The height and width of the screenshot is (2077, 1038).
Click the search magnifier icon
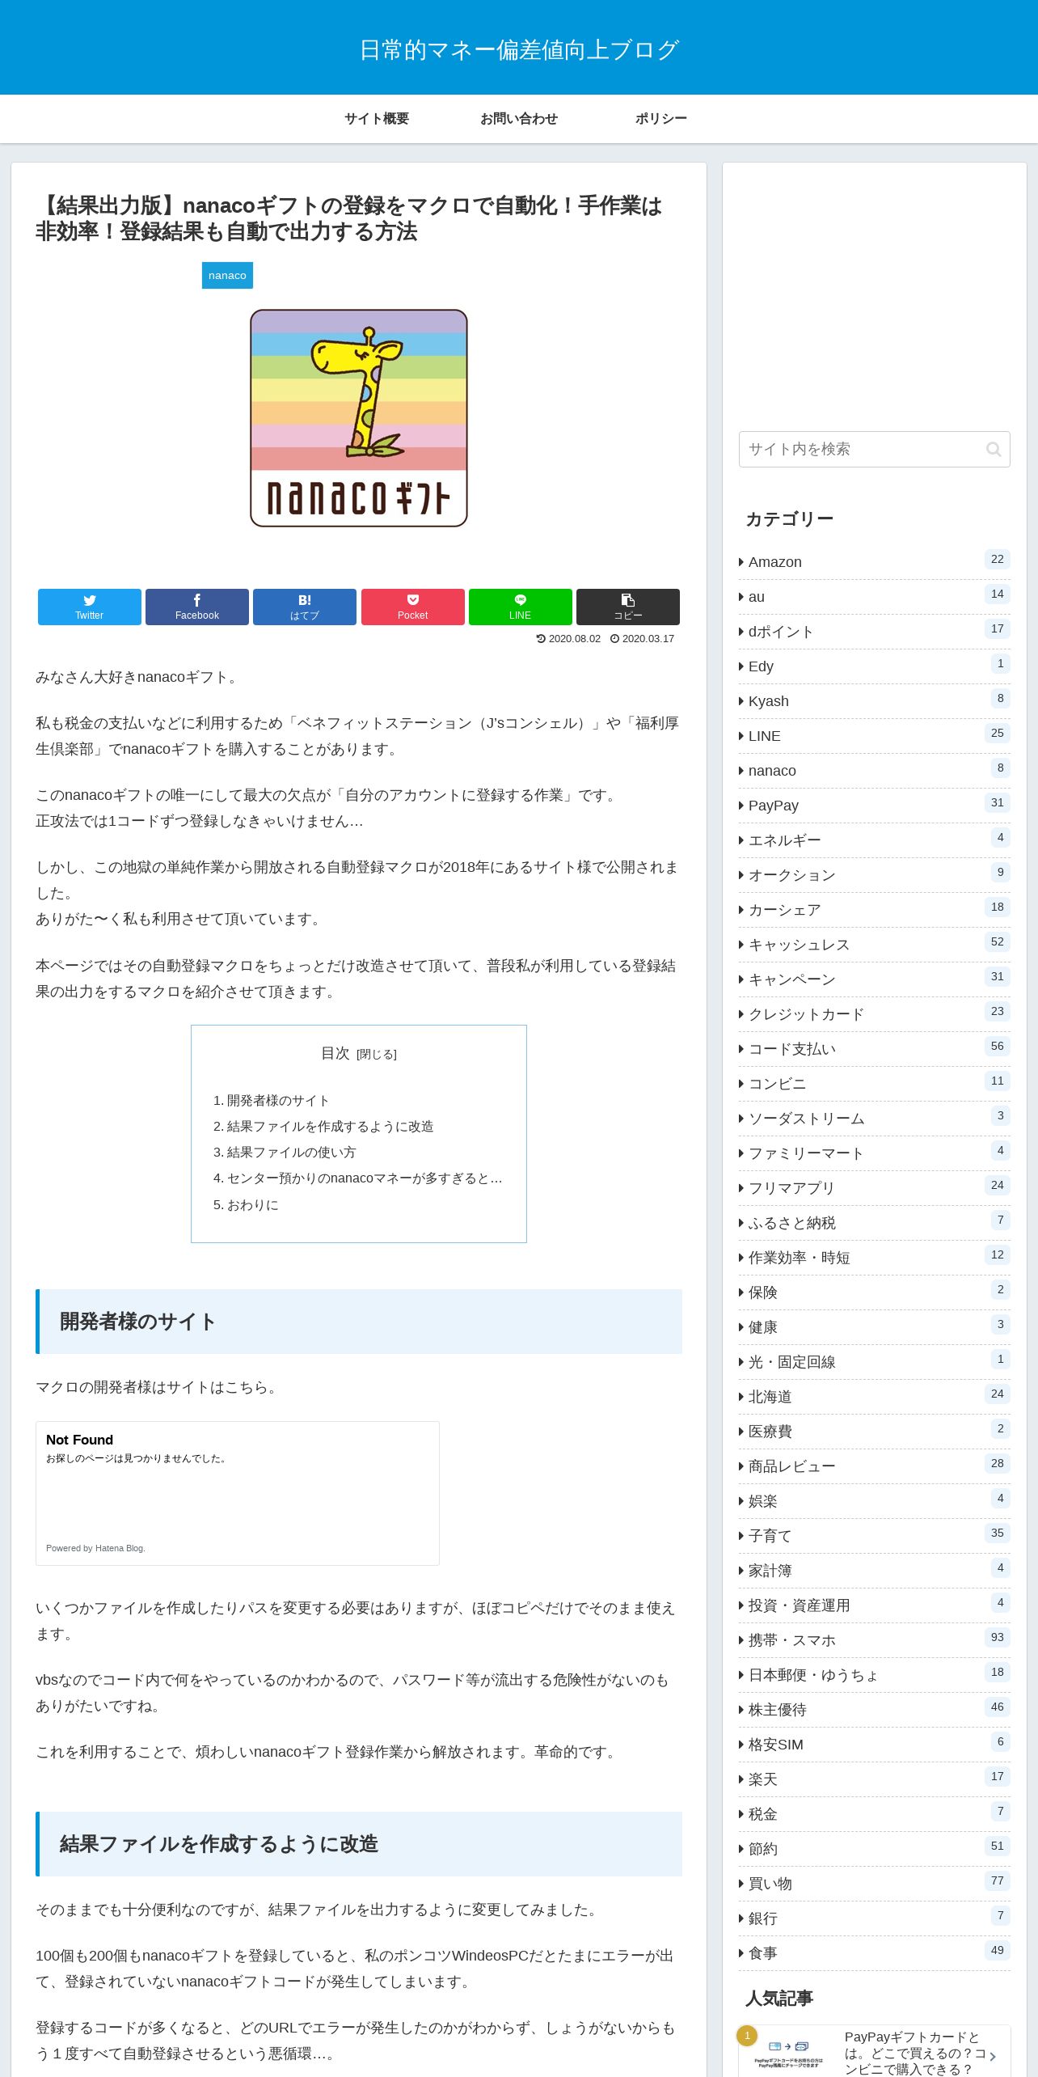[x=994, y=450]
